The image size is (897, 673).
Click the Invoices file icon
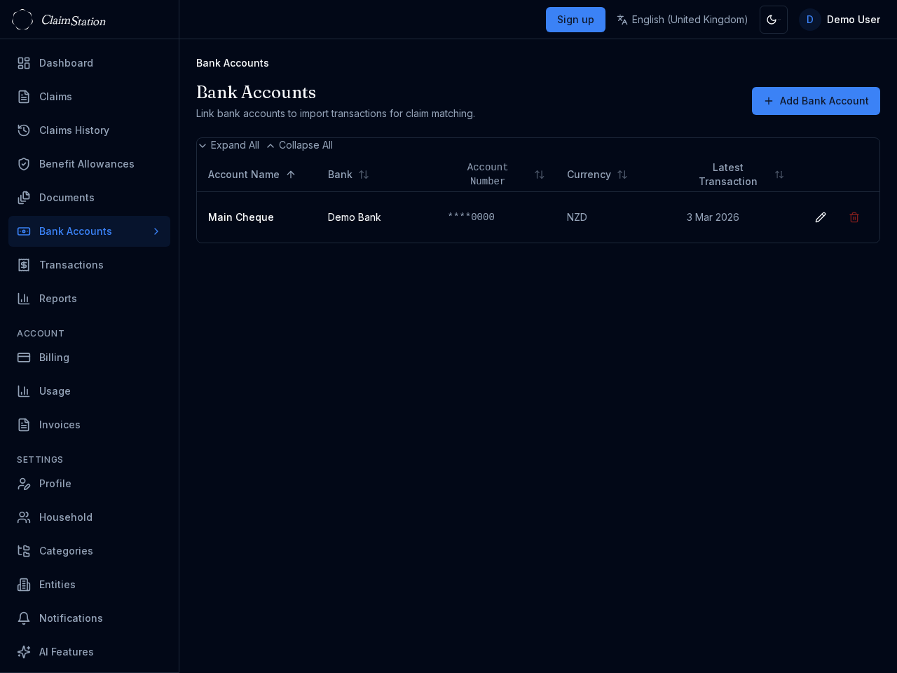24,425
